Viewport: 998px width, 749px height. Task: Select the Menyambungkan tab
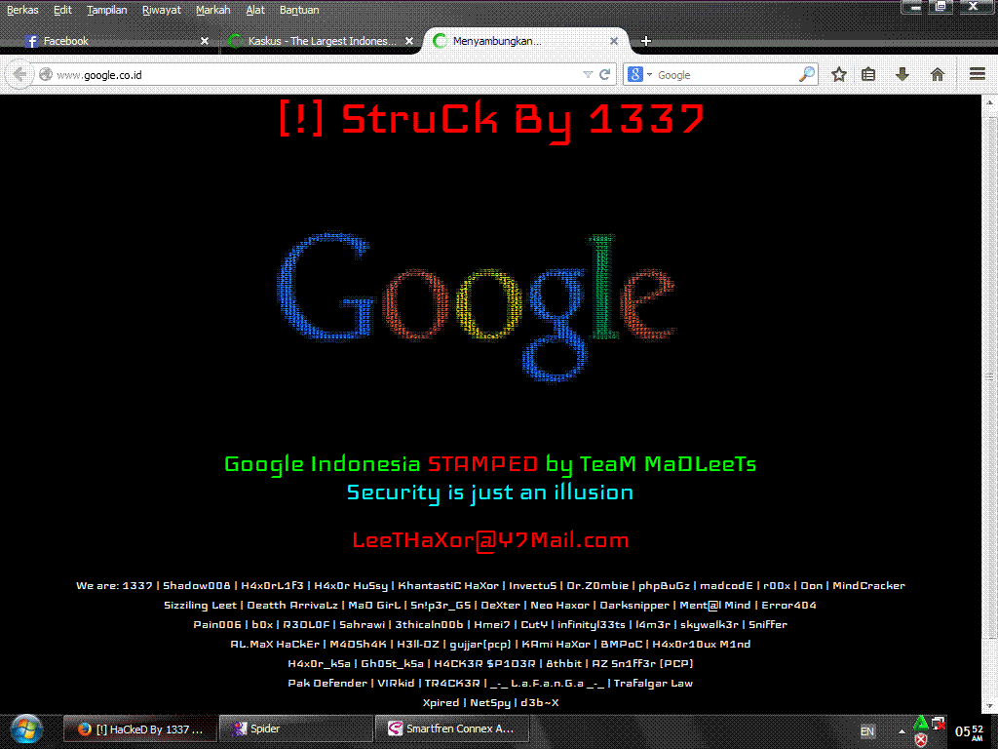tap(525, 41)
